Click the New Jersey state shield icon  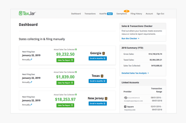tap(106, 98)
